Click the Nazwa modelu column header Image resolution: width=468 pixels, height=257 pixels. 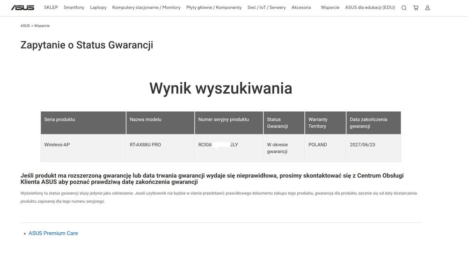click(160, 123)
